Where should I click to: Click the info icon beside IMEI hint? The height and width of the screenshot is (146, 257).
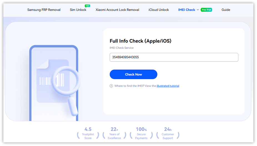pyautogui.click(x=111, y=86)
